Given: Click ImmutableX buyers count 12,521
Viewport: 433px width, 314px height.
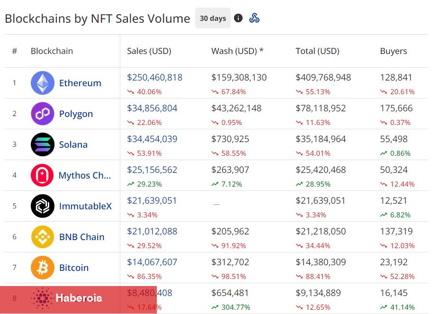Looking at the screenshot, I should [394, 200].
